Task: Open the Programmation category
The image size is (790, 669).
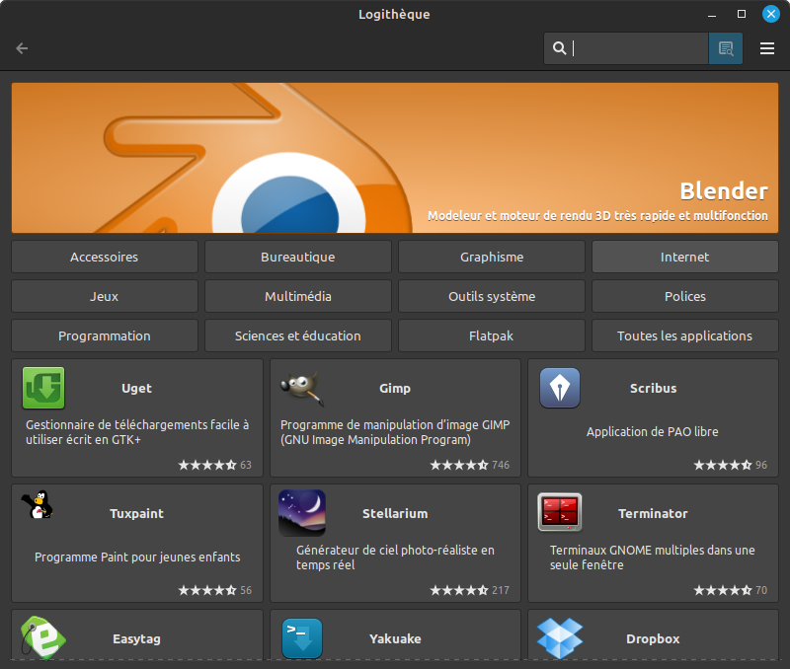Action: click(105, 335)
